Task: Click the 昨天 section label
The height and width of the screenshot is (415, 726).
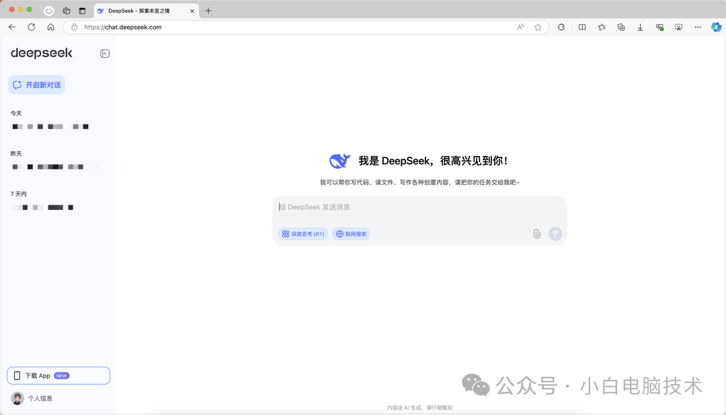Action: (16, 154)
